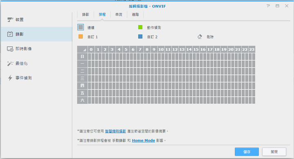Open the 即時影像 live view section
This screenshot has height=159, width=294.
[x=37, y=49]
